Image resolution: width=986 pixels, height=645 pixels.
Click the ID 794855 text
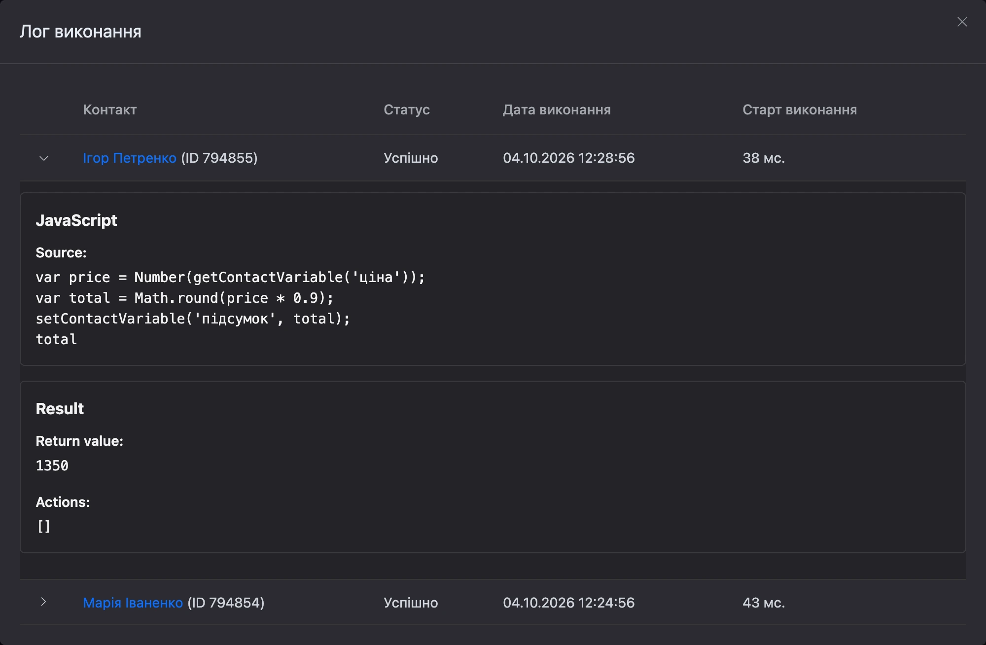219,158
